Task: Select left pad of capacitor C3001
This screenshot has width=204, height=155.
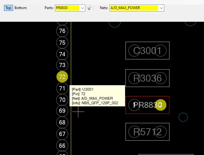Action: point(134,50)
